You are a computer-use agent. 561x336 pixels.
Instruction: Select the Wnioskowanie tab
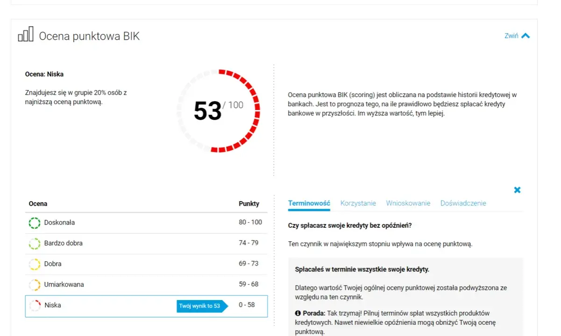tap(408, 203)
